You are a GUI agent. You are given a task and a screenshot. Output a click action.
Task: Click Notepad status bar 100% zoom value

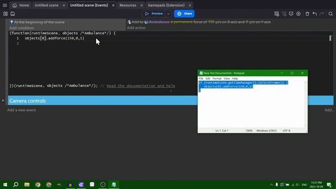(x=249, y=131)
